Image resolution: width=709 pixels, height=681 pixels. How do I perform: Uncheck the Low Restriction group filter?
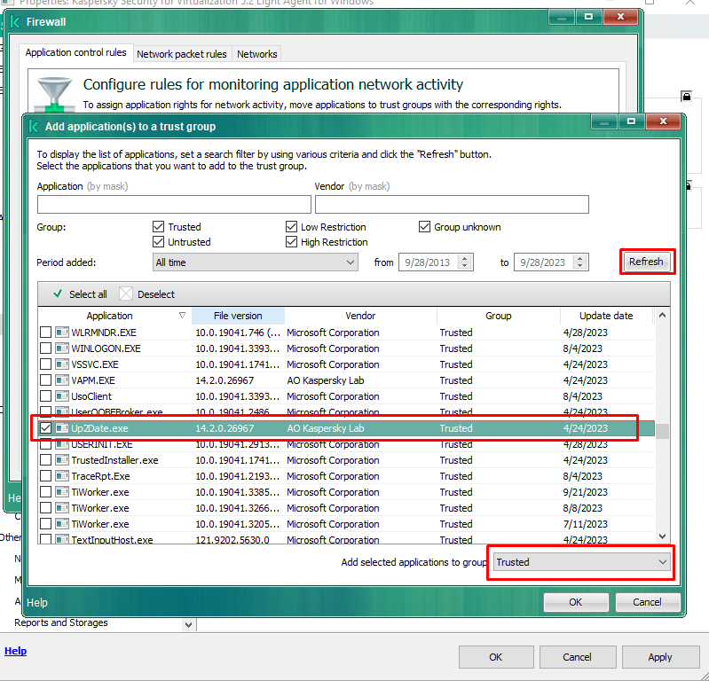click(x=291, y=226)
